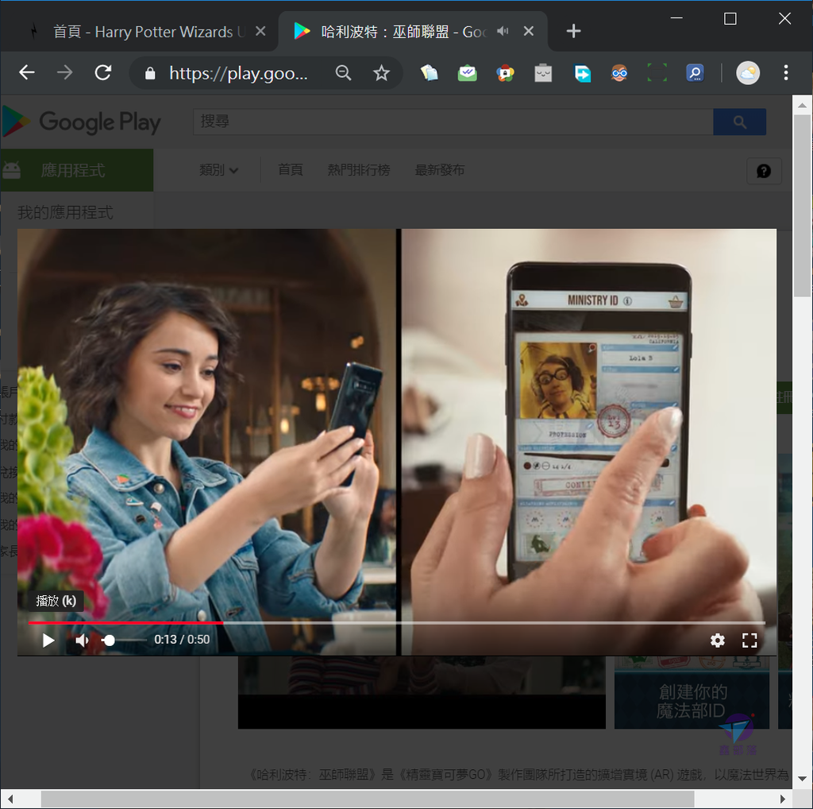Close the Harry Potter Wizards Unite tab

point(260,31)
